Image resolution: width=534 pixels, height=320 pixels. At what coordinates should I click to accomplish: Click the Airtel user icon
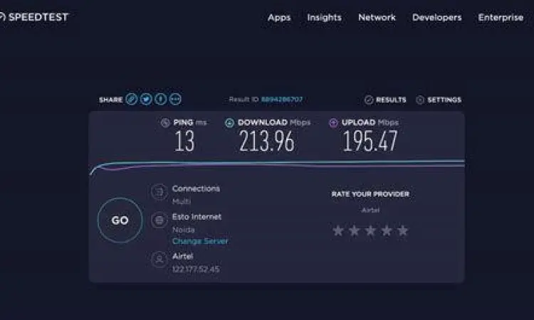[x=159, y=260]
